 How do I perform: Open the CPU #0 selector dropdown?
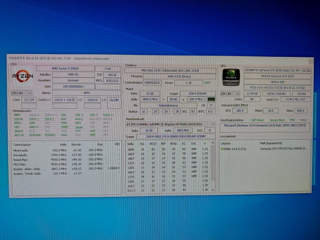22,93
